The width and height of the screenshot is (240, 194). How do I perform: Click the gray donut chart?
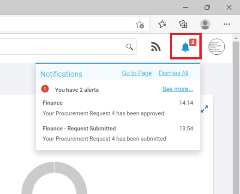pyautogui.click(x=54, y=178)
